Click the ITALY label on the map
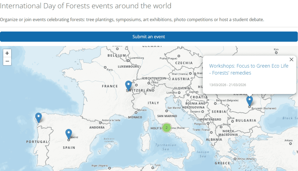Viewport: 298px width, 171px height. click(x=153, y=103)
